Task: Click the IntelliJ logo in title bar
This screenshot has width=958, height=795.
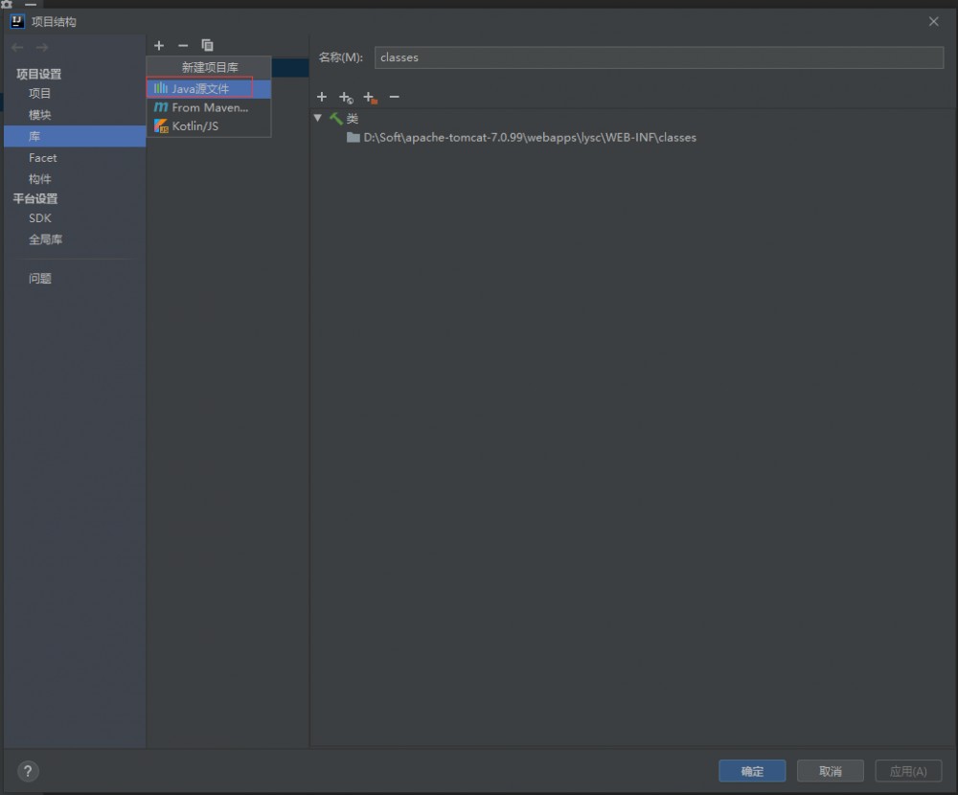Action: pos(17,22)
